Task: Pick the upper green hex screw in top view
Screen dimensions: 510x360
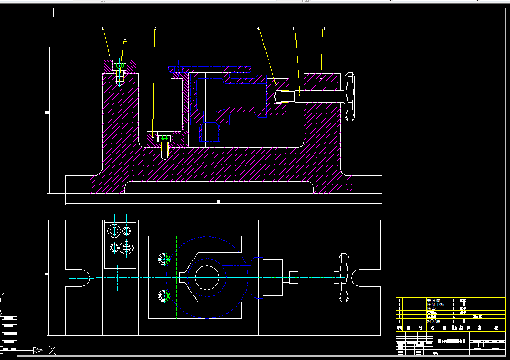Action: click(x=164, y=259)
